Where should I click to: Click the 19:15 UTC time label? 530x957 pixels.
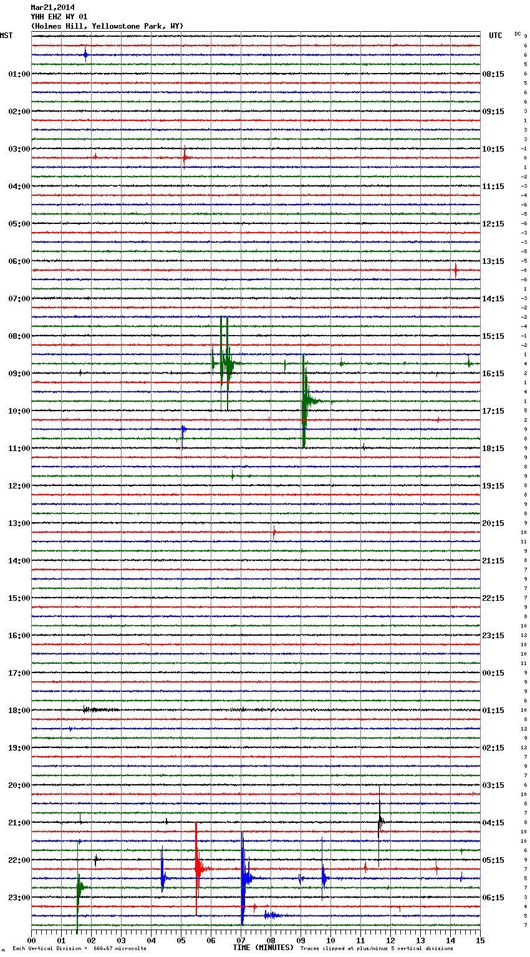click(493, 486)
